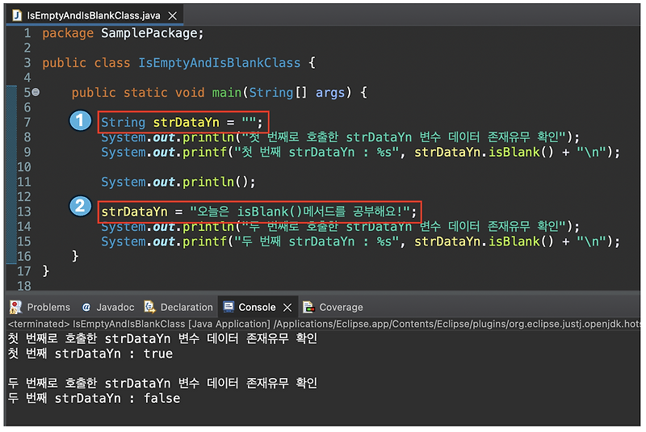Image resolution: width=646 pixels, height=432 pixels.
Task: Click the Javadoc @ icon
Action: point(86,308)
